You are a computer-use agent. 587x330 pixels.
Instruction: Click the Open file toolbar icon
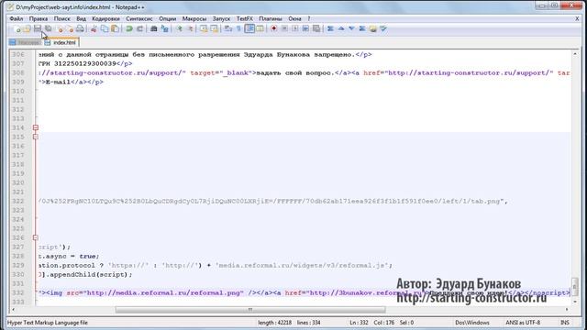27,28
